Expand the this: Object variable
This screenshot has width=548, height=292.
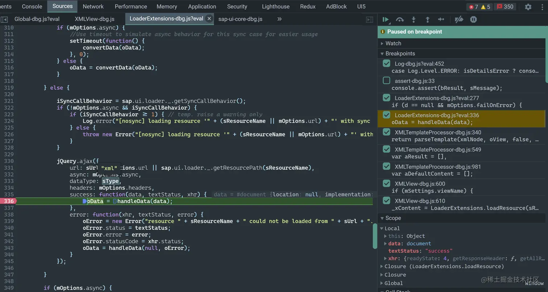coord(386,236)
